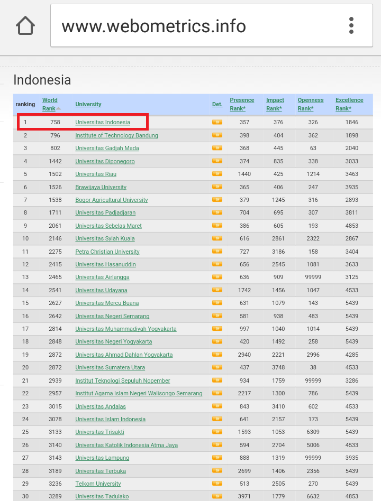Follow the Universitas Sebelas Maret link
381x501 pixels.
tap(108, 226)
